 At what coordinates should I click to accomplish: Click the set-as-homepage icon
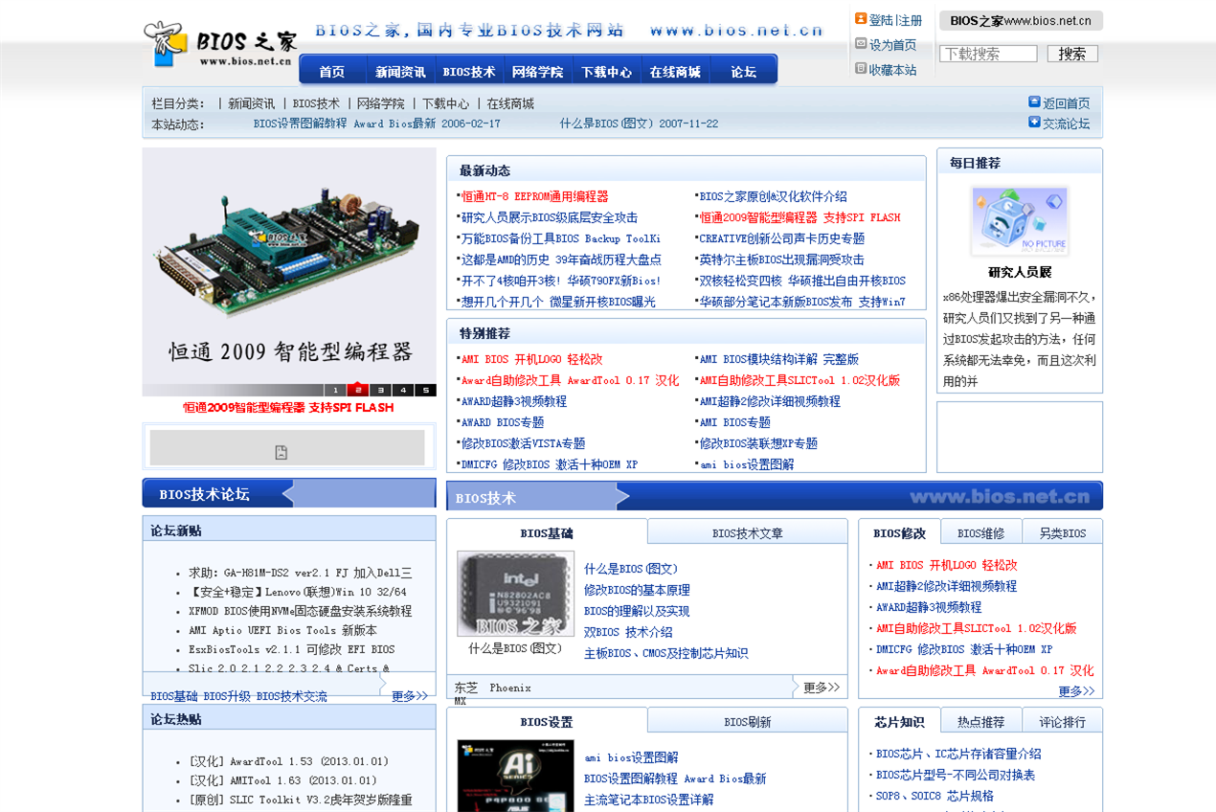click(x=861, y=44)
